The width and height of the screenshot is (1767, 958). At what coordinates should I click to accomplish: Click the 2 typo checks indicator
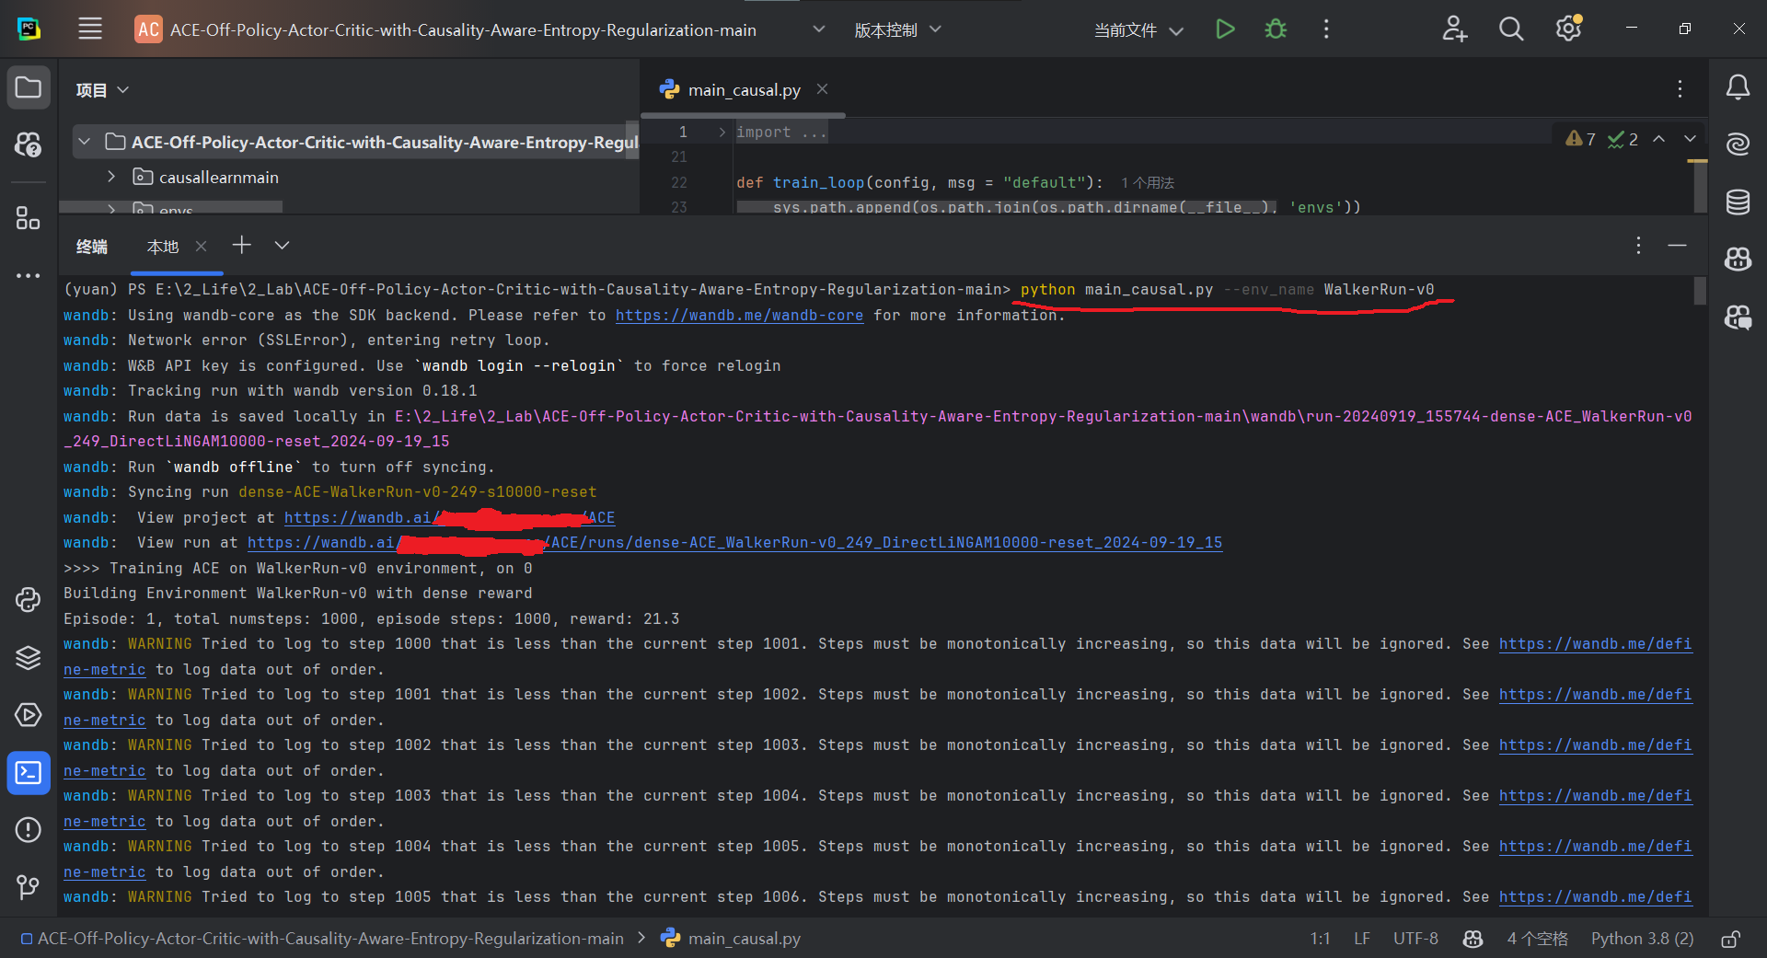[1623, 139]
